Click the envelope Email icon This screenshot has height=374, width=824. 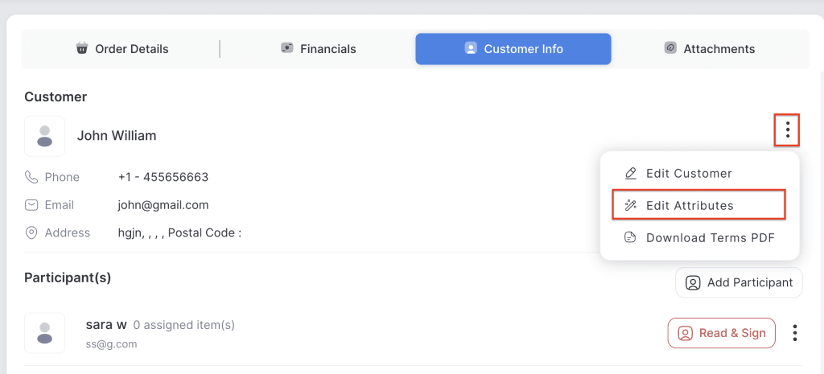coord(31,205)
